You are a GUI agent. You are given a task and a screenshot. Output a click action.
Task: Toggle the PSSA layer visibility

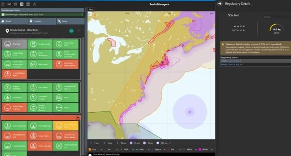point(121,149)
